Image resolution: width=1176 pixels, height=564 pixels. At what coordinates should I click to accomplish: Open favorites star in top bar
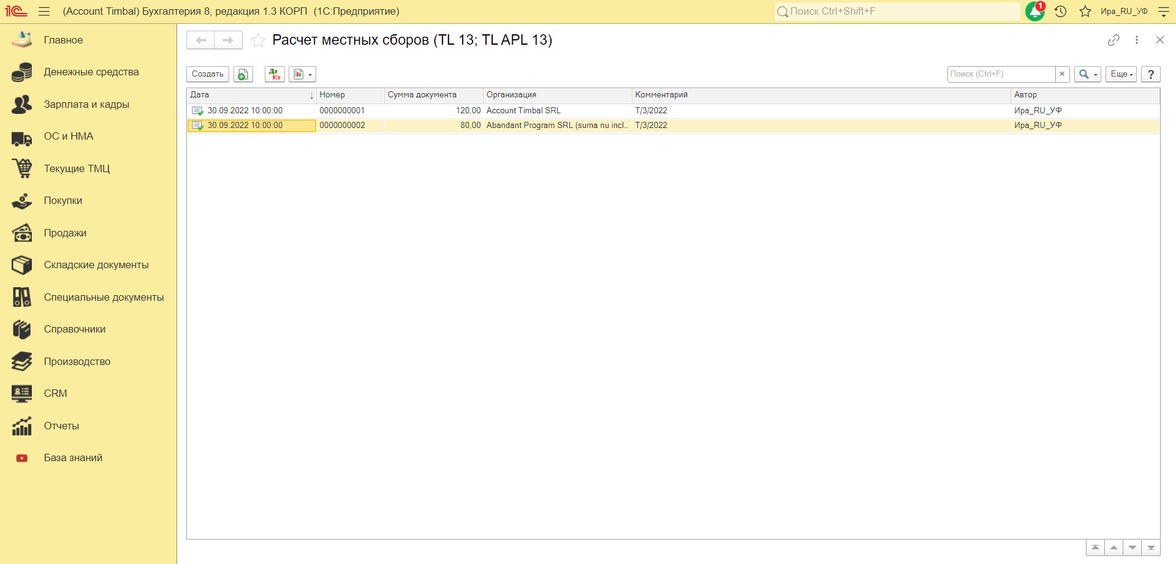click(1085, 12)
